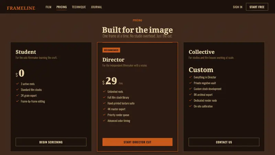Click the Recommended badge on Director card
Viewport: 275px width, 155px height.
[111, 50]
